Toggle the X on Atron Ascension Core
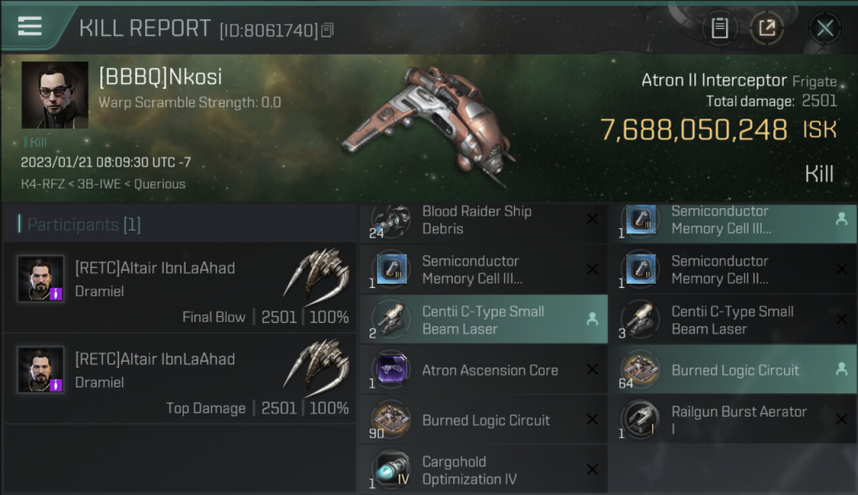 [593, 370]
